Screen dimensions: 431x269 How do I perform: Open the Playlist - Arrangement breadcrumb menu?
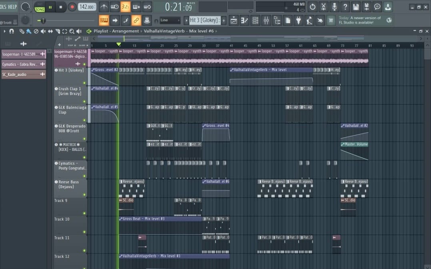pos(116,31)
